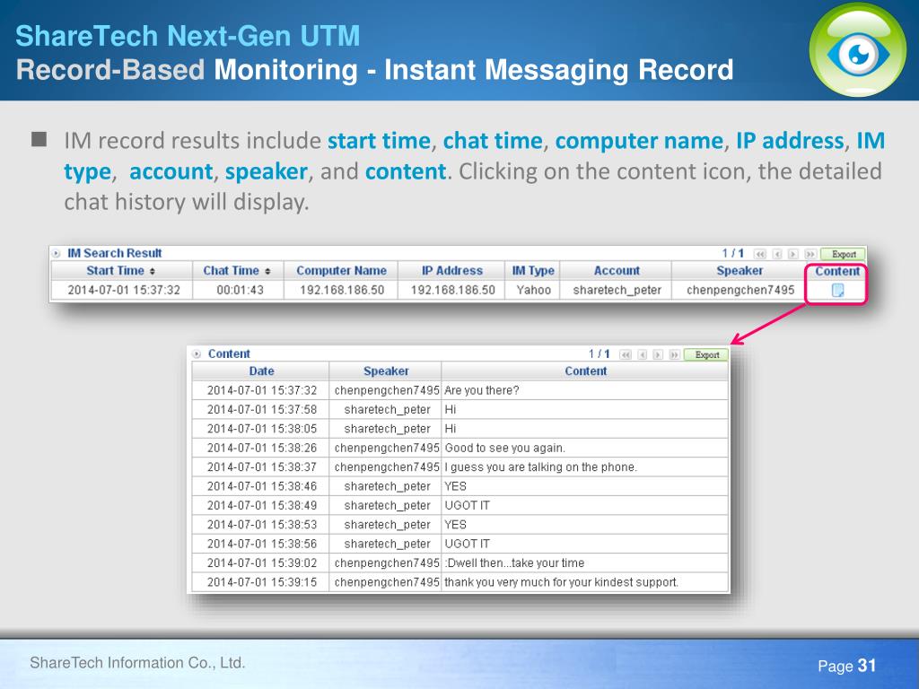Select the 15:38:46 YES message row
Viewport: 919px width, 689px height.
point(460,486)
